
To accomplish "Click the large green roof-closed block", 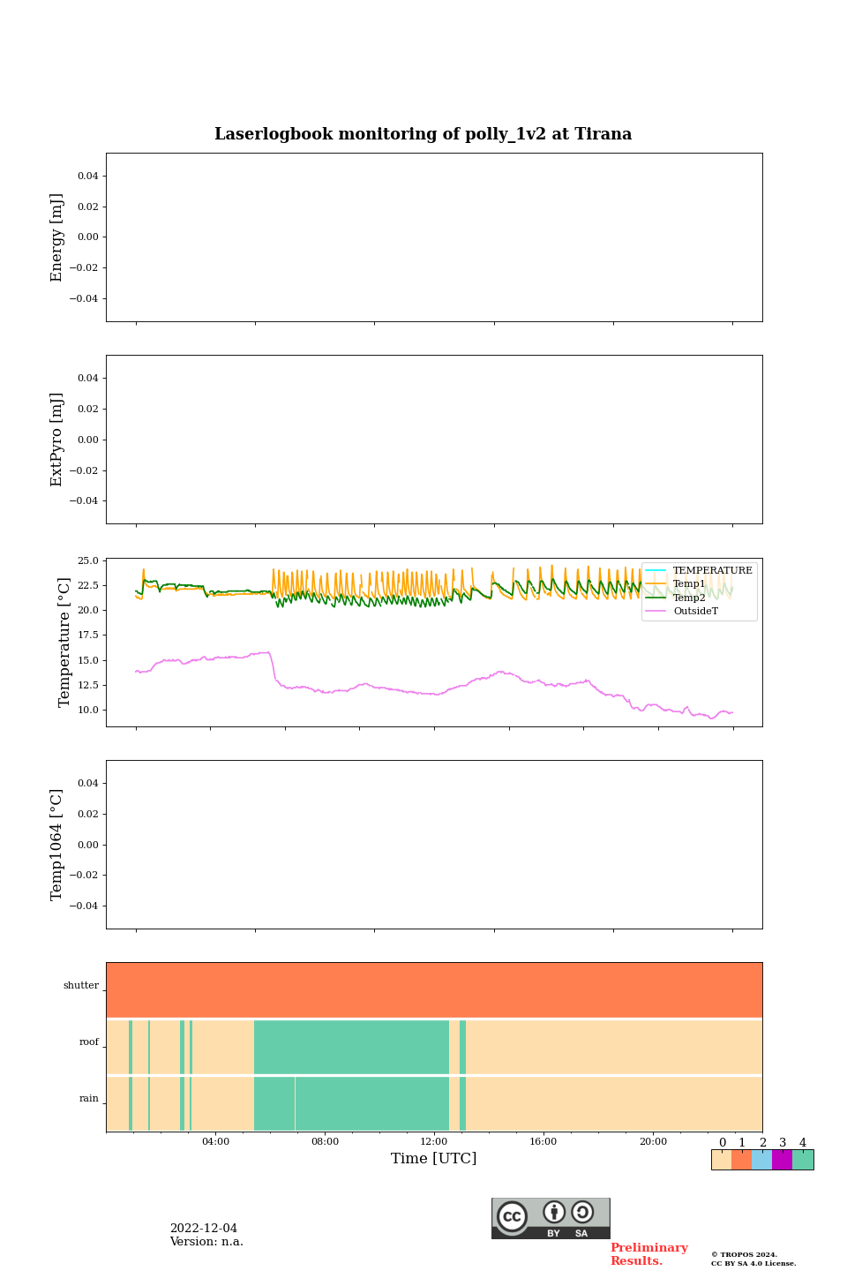I will [x=351, y=1048].
